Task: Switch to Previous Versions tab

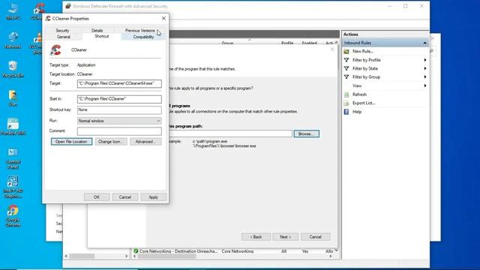Action: pos(140,31)
